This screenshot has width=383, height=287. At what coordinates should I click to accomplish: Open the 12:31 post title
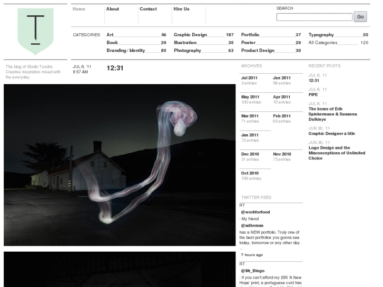(115, 68)
